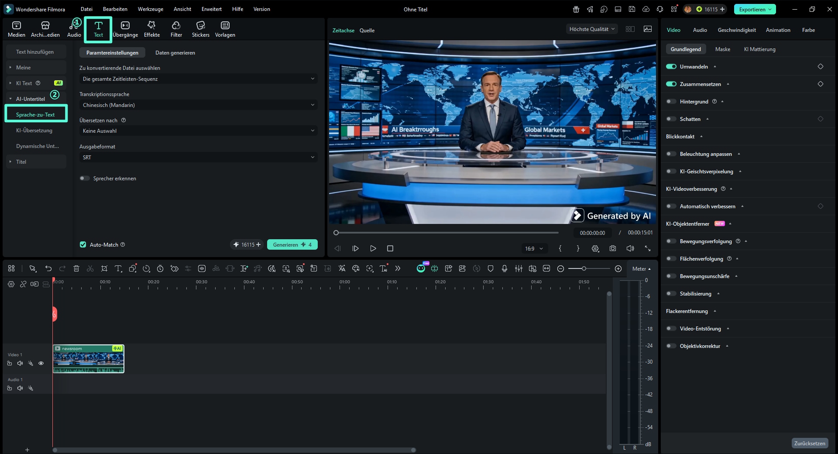Take a snapshot with the camera icon

click(x=613, y=248)
